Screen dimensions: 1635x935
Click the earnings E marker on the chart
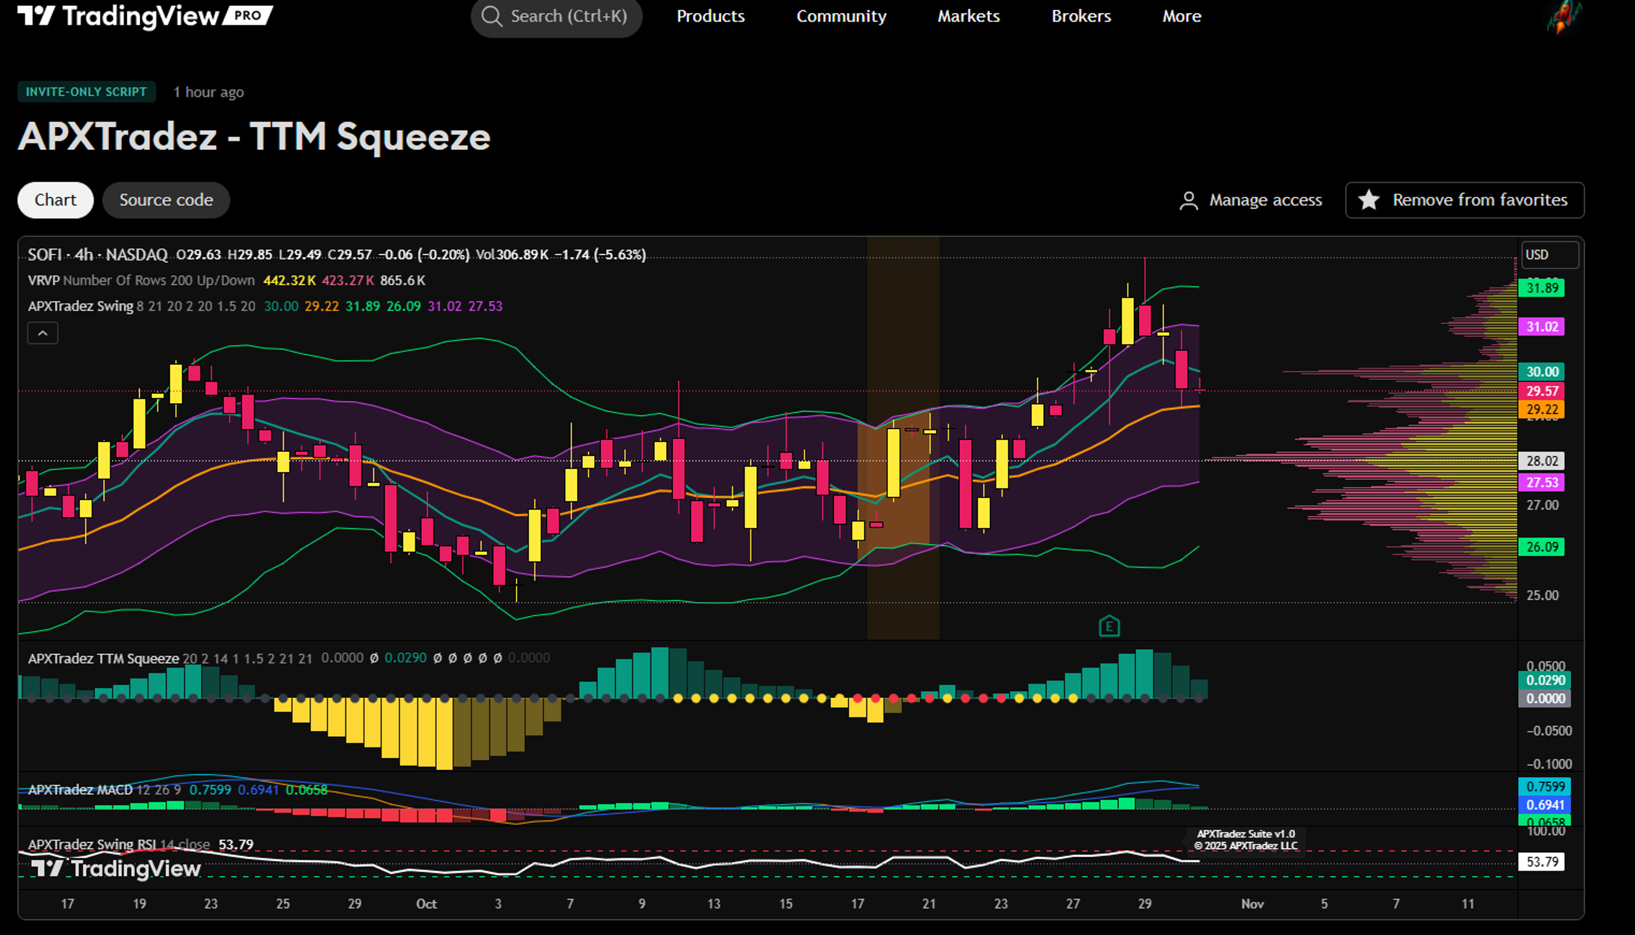pos(1109,626)
